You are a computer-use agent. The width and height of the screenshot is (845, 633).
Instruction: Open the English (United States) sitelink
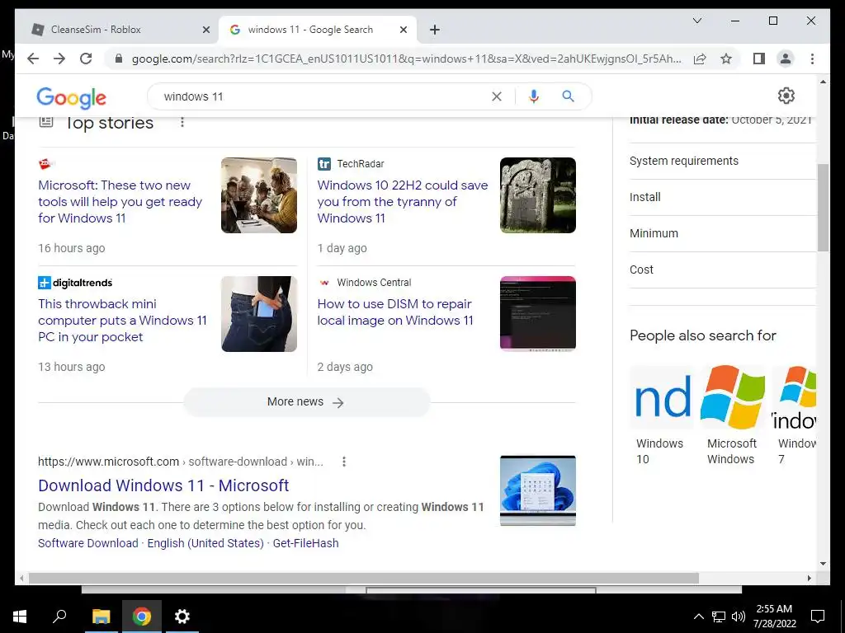click(x=205, y=543)
